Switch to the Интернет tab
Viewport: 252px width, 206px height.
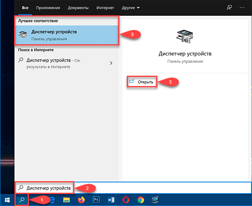click(x=105, y=8)
